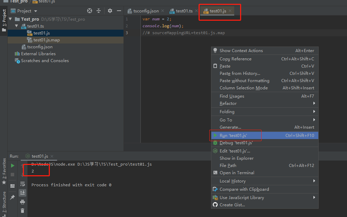The height and width of the screenshot is (217, 347).
Task: Choose Copy Reference in context menu
Action: (x=265, y=59)
